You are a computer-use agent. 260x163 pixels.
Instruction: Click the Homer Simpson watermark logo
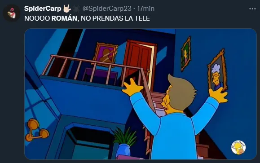(x=238, y=147)
